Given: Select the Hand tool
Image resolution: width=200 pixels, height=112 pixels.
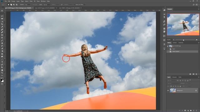Looking at the screenshot, I should coord(2,70).
